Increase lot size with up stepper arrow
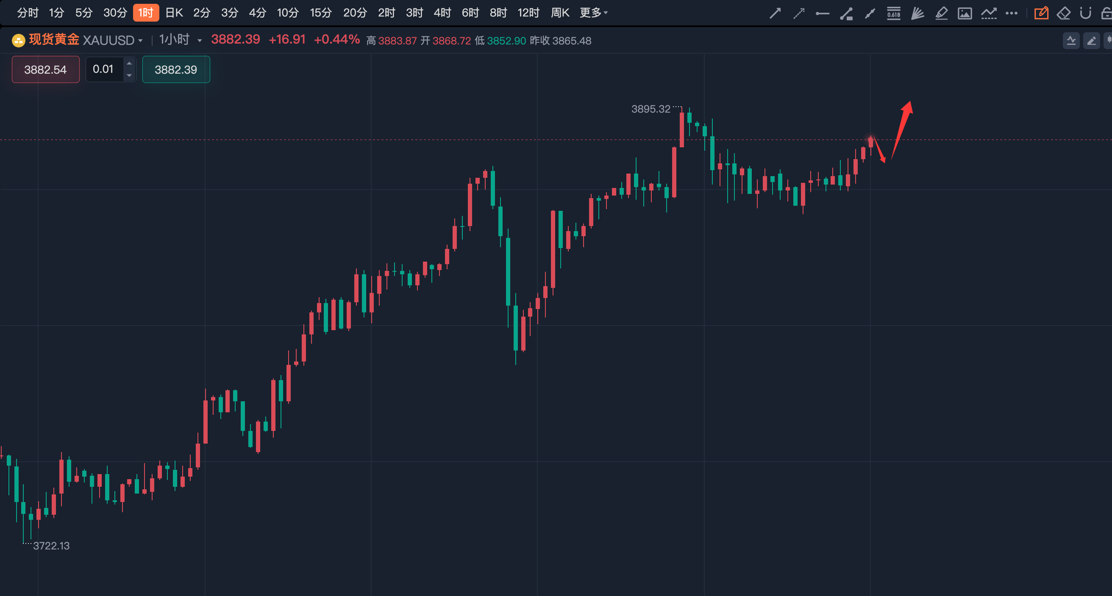This screenshot has width=1112, height=596. point(129,64)
